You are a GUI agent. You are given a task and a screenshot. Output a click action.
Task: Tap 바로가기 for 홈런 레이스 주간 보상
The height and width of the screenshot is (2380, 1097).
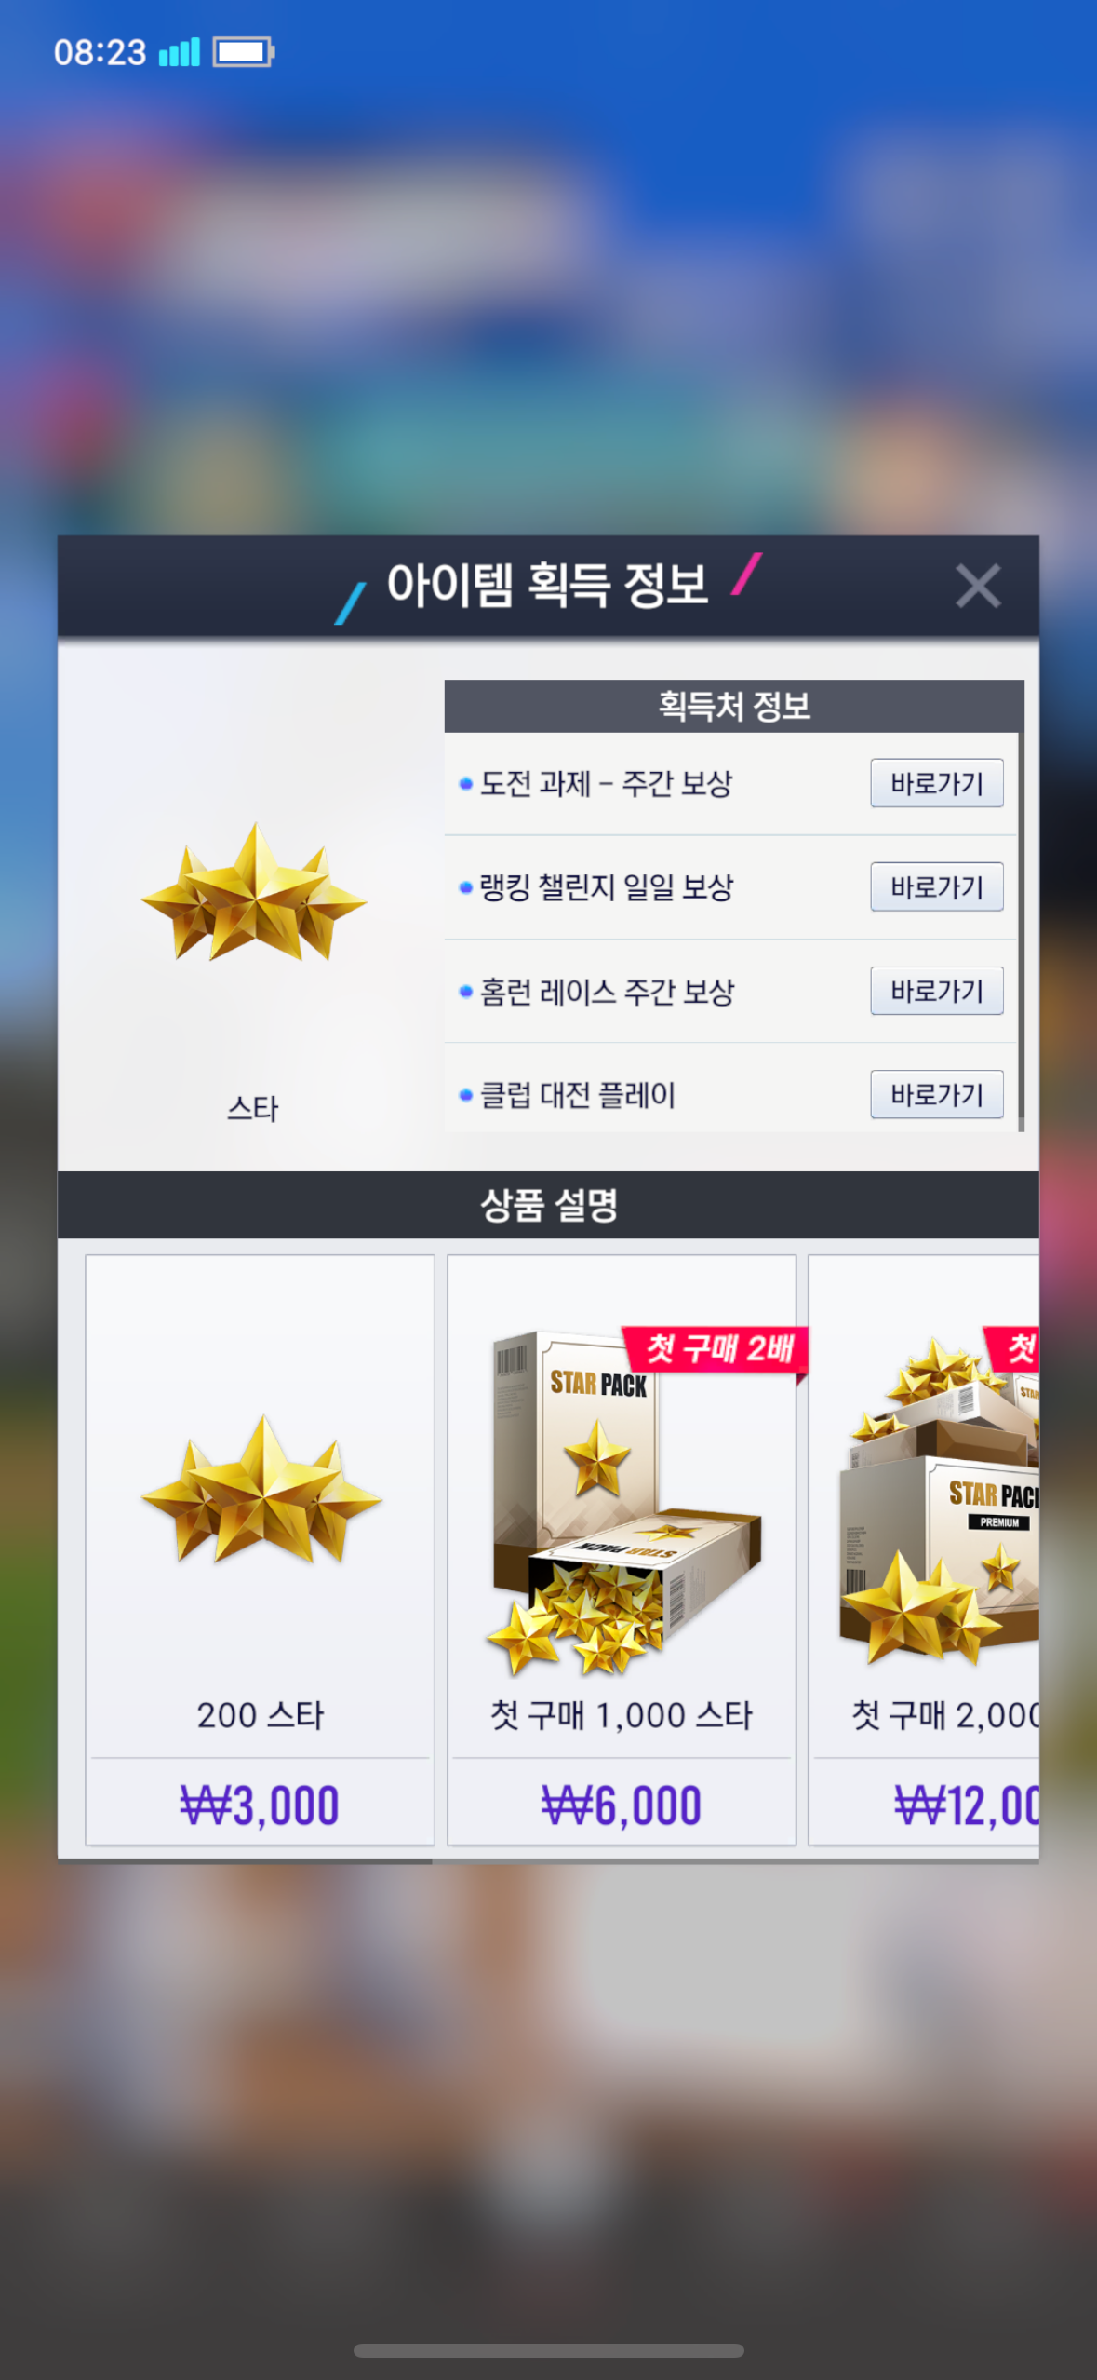click(x=936, y=991)
